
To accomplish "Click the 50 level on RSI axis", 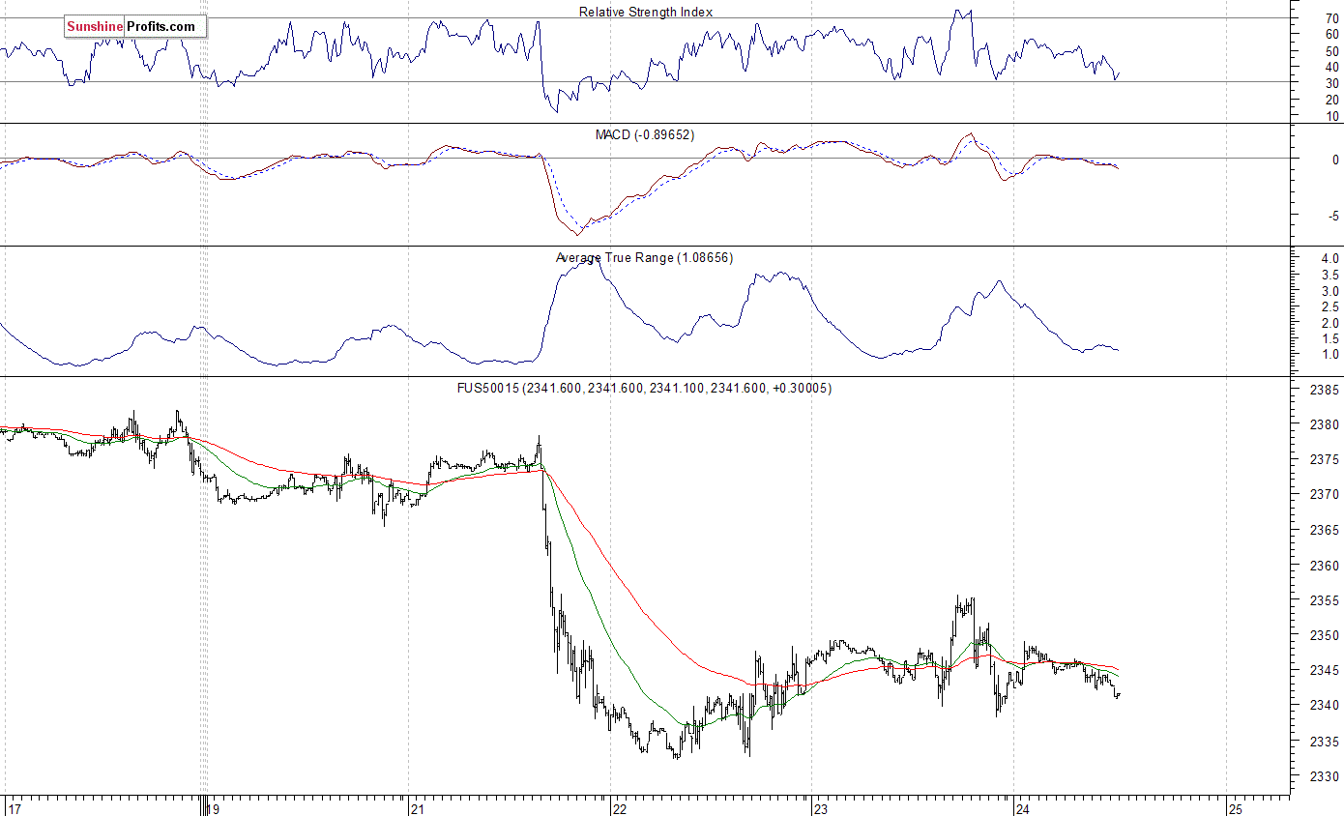I will pos(1331,51).
